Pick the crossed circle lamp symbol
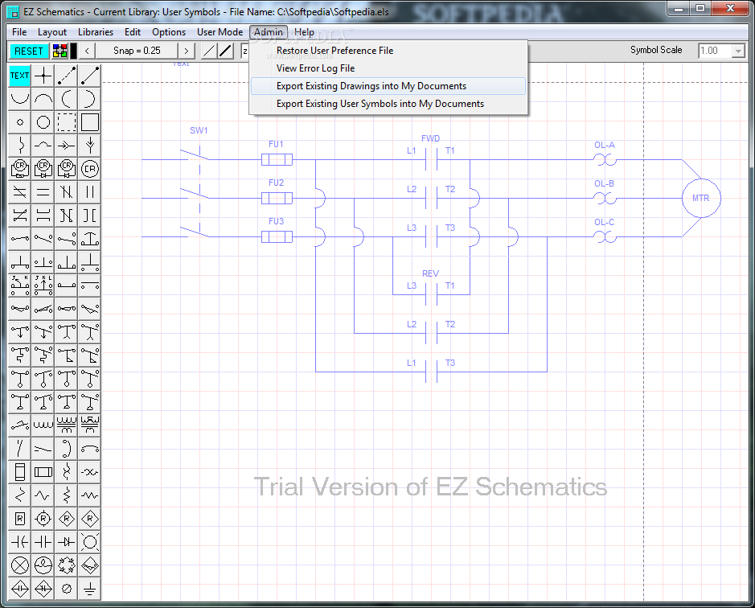This screenshot has height=608, width=755. (20, 565)
